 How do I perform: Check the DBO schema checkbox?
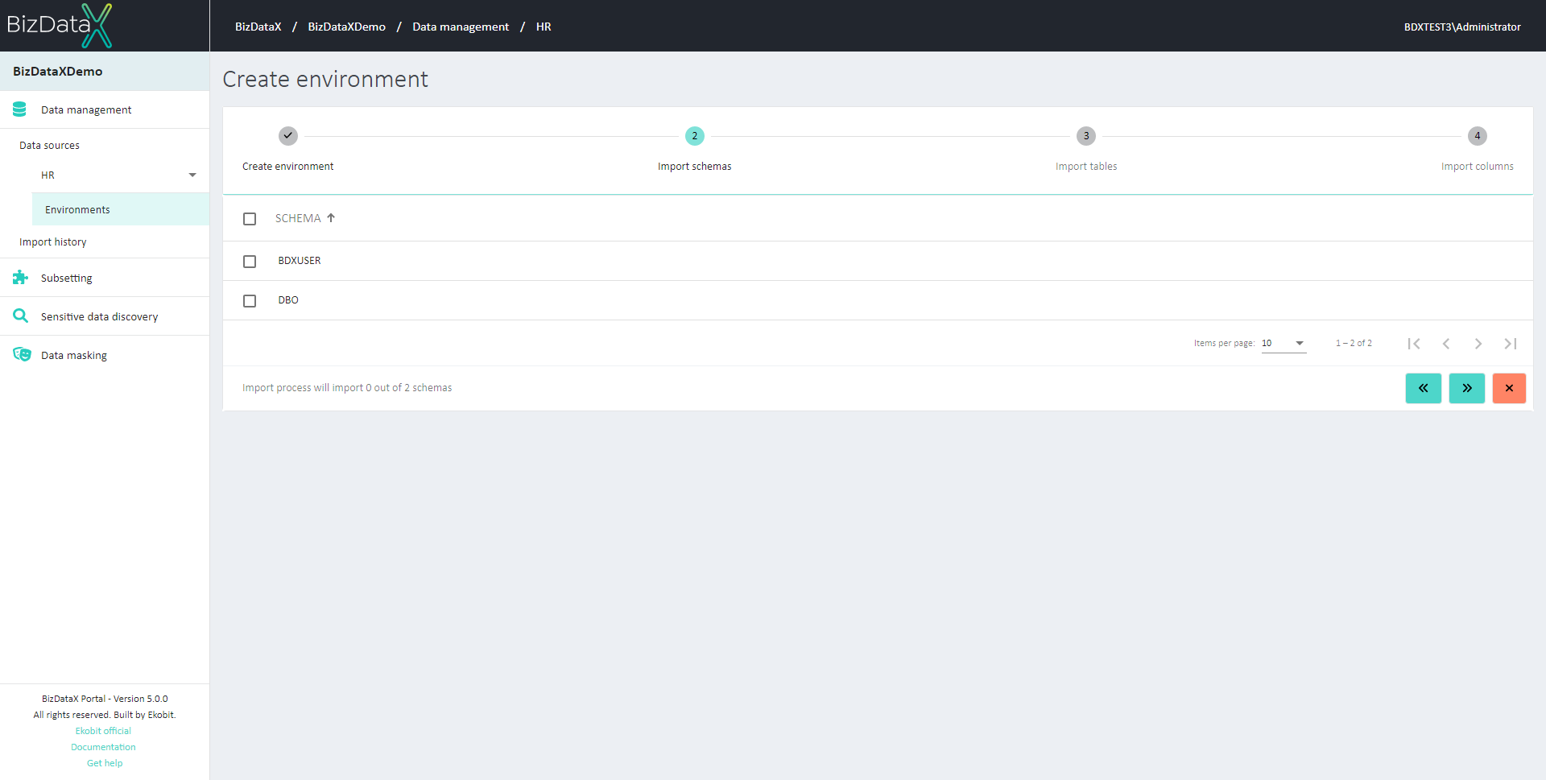tap(250, 301)
